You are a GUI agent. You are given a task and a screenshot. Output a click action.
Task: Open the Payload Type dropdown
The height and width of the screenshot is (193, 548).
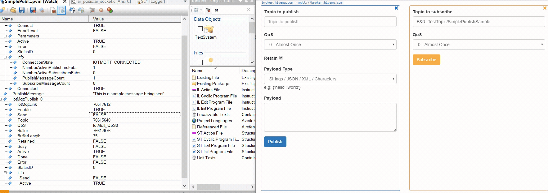click(330, 79)
